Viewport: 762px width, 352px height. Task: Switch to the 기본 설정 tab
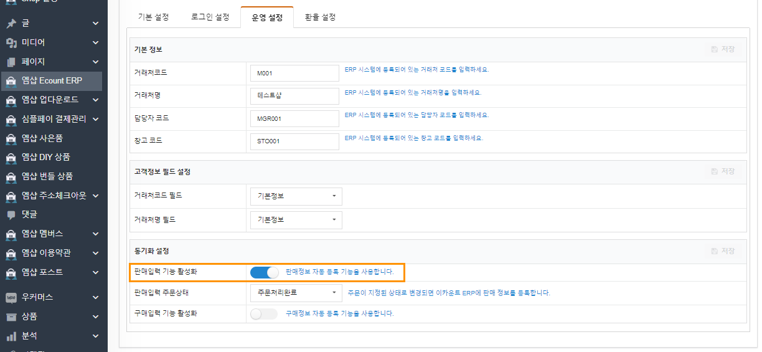click(x=153, y=17)
